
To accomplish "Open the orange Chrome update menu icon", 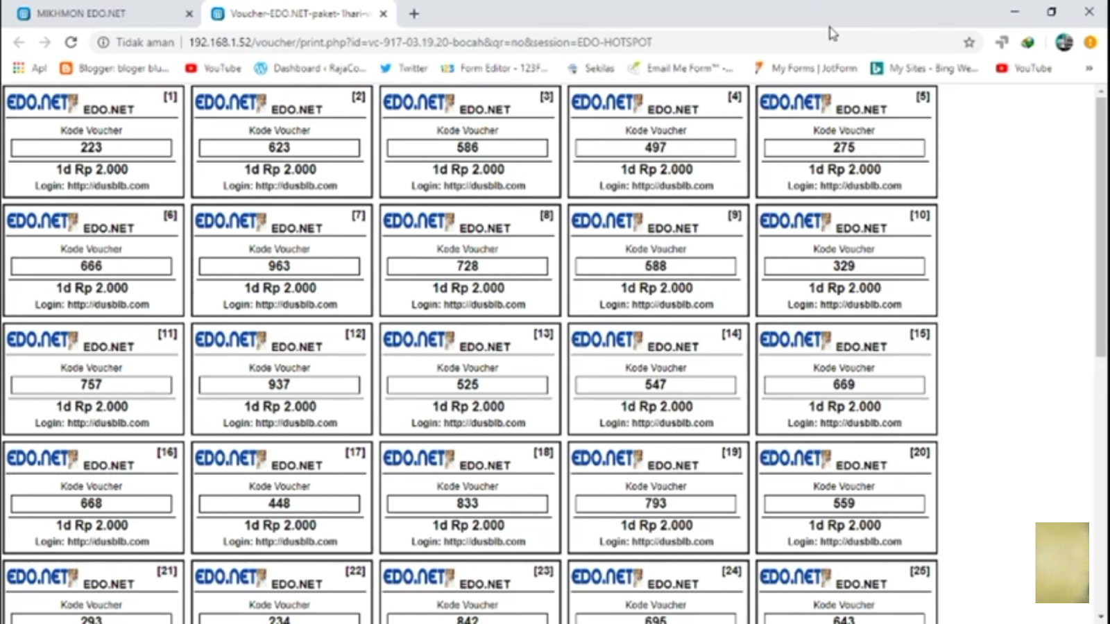I will [1091, 42].
